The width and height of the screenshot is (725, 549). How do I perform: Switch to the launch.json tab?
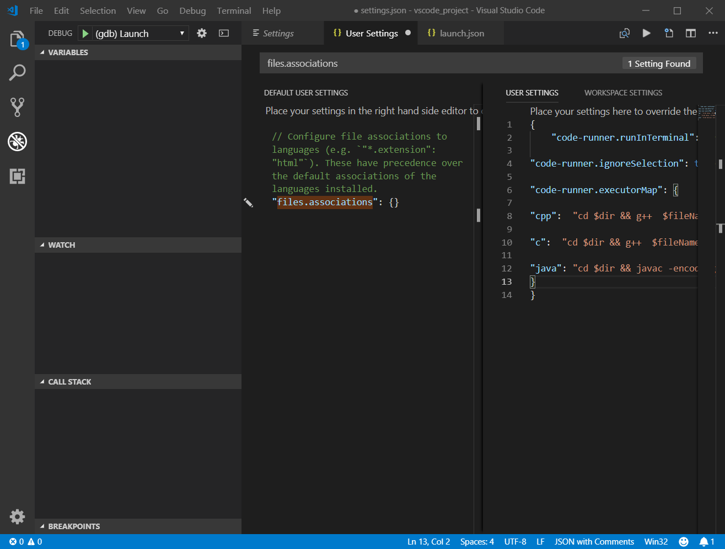(461, 33)
